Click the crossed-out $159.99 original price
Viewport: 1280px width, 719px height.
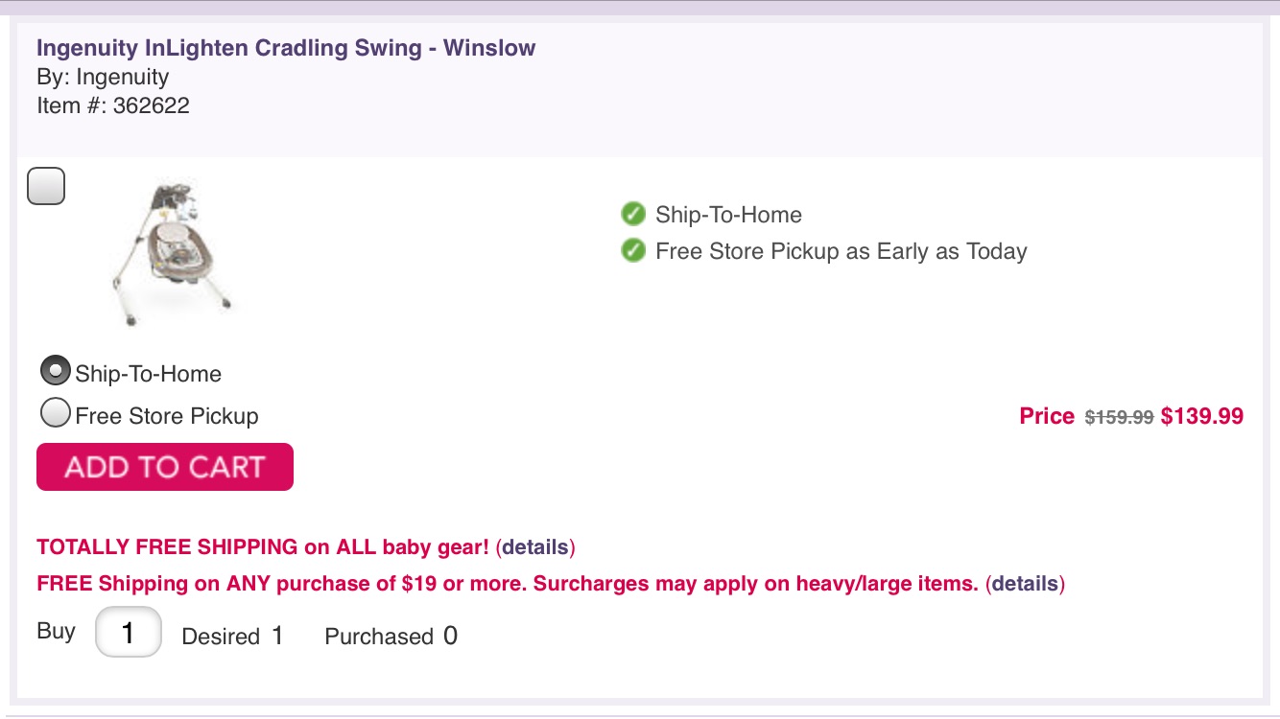(1119, 417)
